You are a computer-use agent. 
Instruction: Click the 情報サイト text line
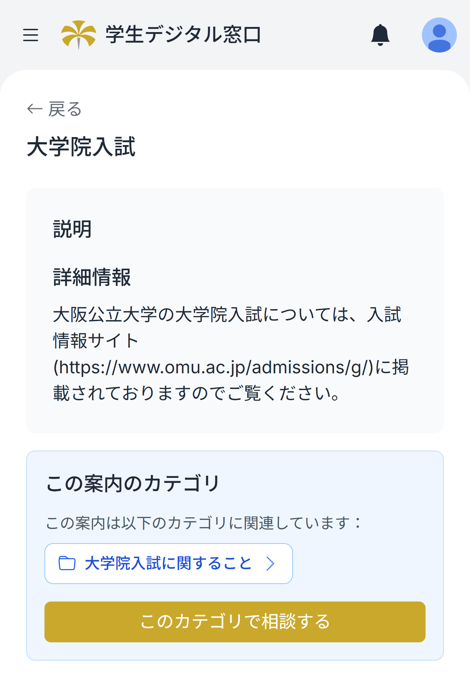pyautogui.click(x=96, y=341)
